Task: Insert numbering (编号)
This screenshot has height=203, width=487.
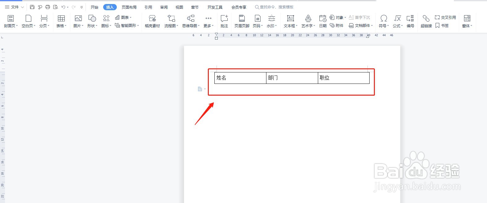Action: point(410,21)
